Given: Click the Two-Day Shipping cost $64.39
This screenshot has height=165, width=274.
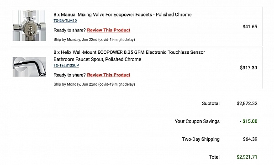Looking at the screenshot, I should pos(250,139).
